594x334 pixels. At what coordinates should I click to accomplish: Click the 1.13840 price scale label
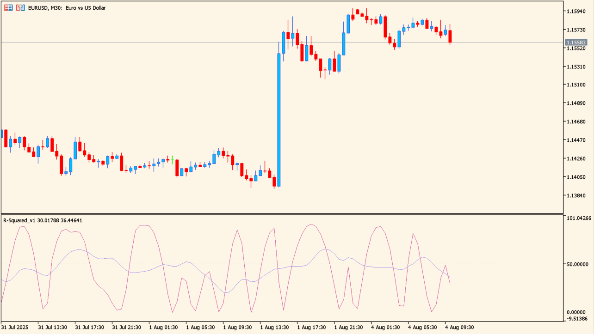(576, 196)
